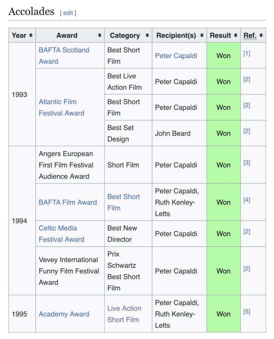Sort table by Year column arrows
The width and height of the screenshot is (274, 339).
click(x=31, y=35)
